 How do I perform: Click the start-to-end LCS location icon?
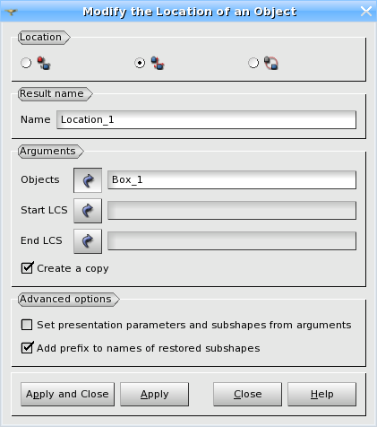coord(158,63)
